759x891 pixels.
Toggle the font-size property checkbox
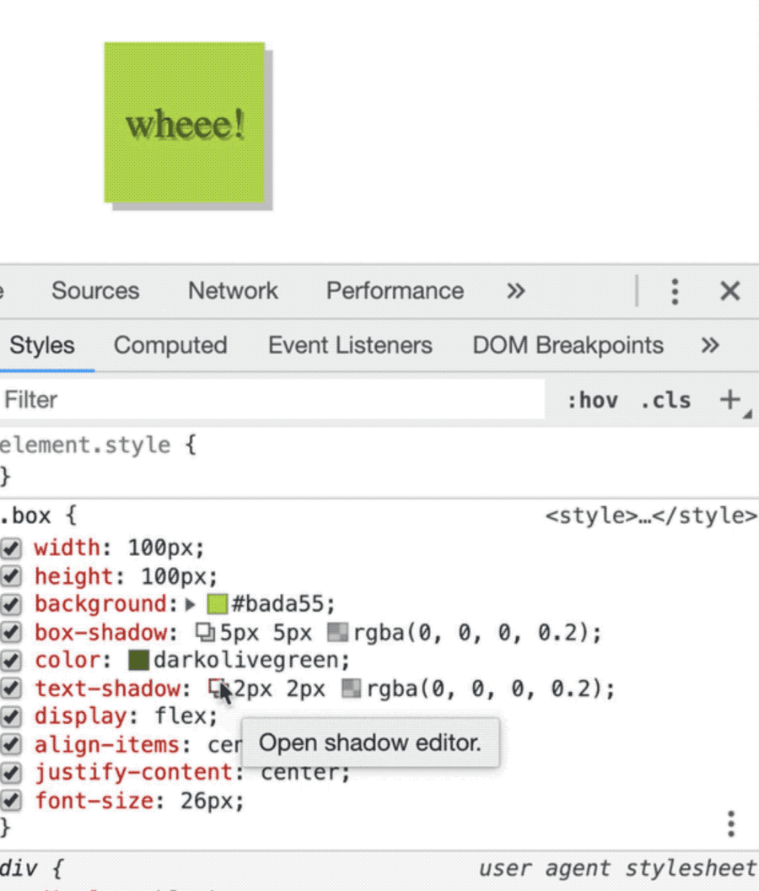coord(10,801)
